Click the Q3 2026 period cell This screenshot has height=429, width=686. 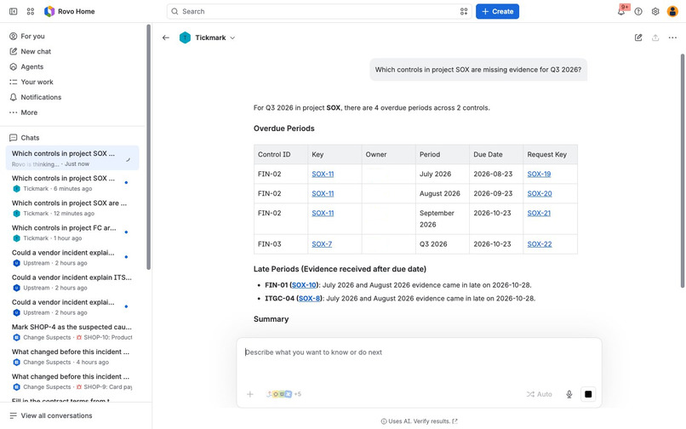(x=443, y=243)
